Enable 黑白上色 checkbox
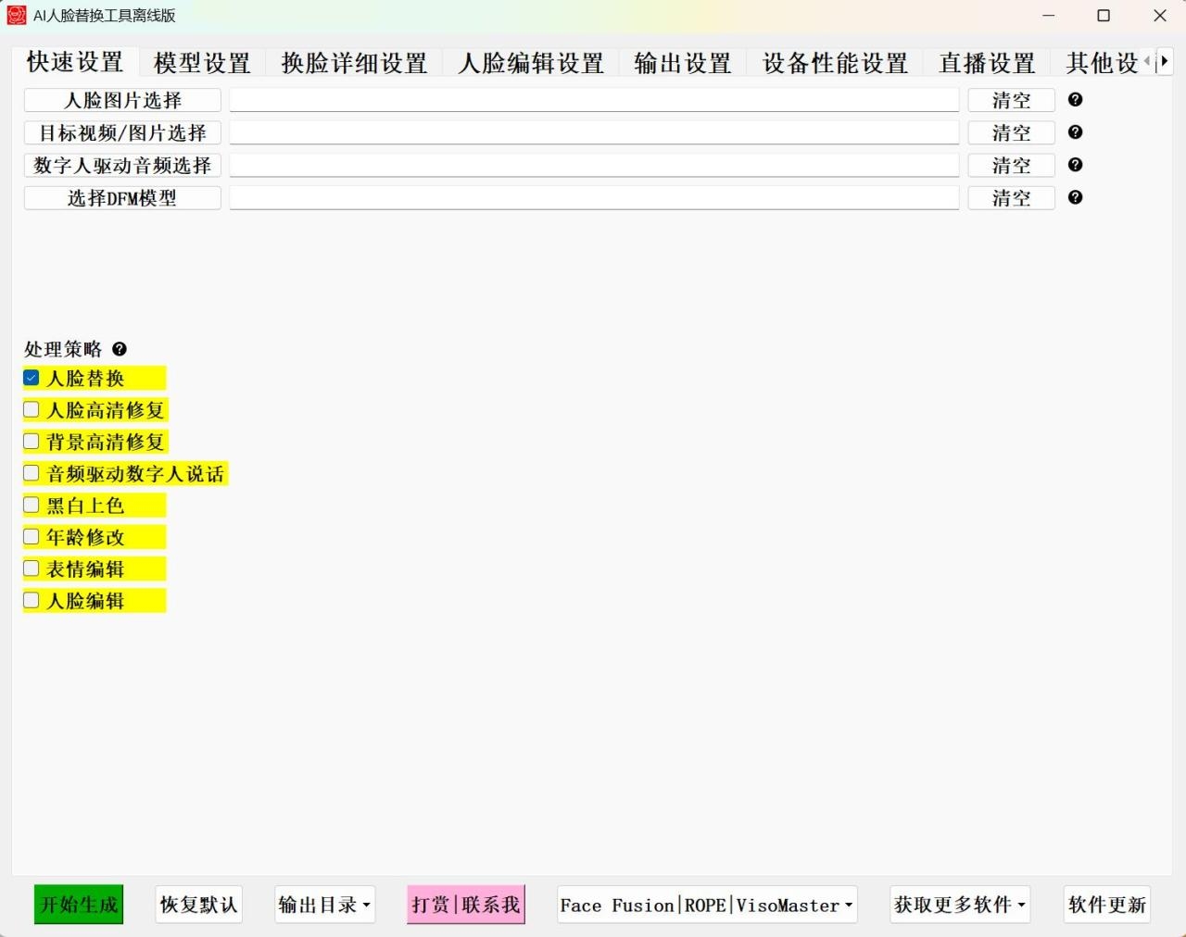The image size is (1186, 937). (x=32, y=505)
